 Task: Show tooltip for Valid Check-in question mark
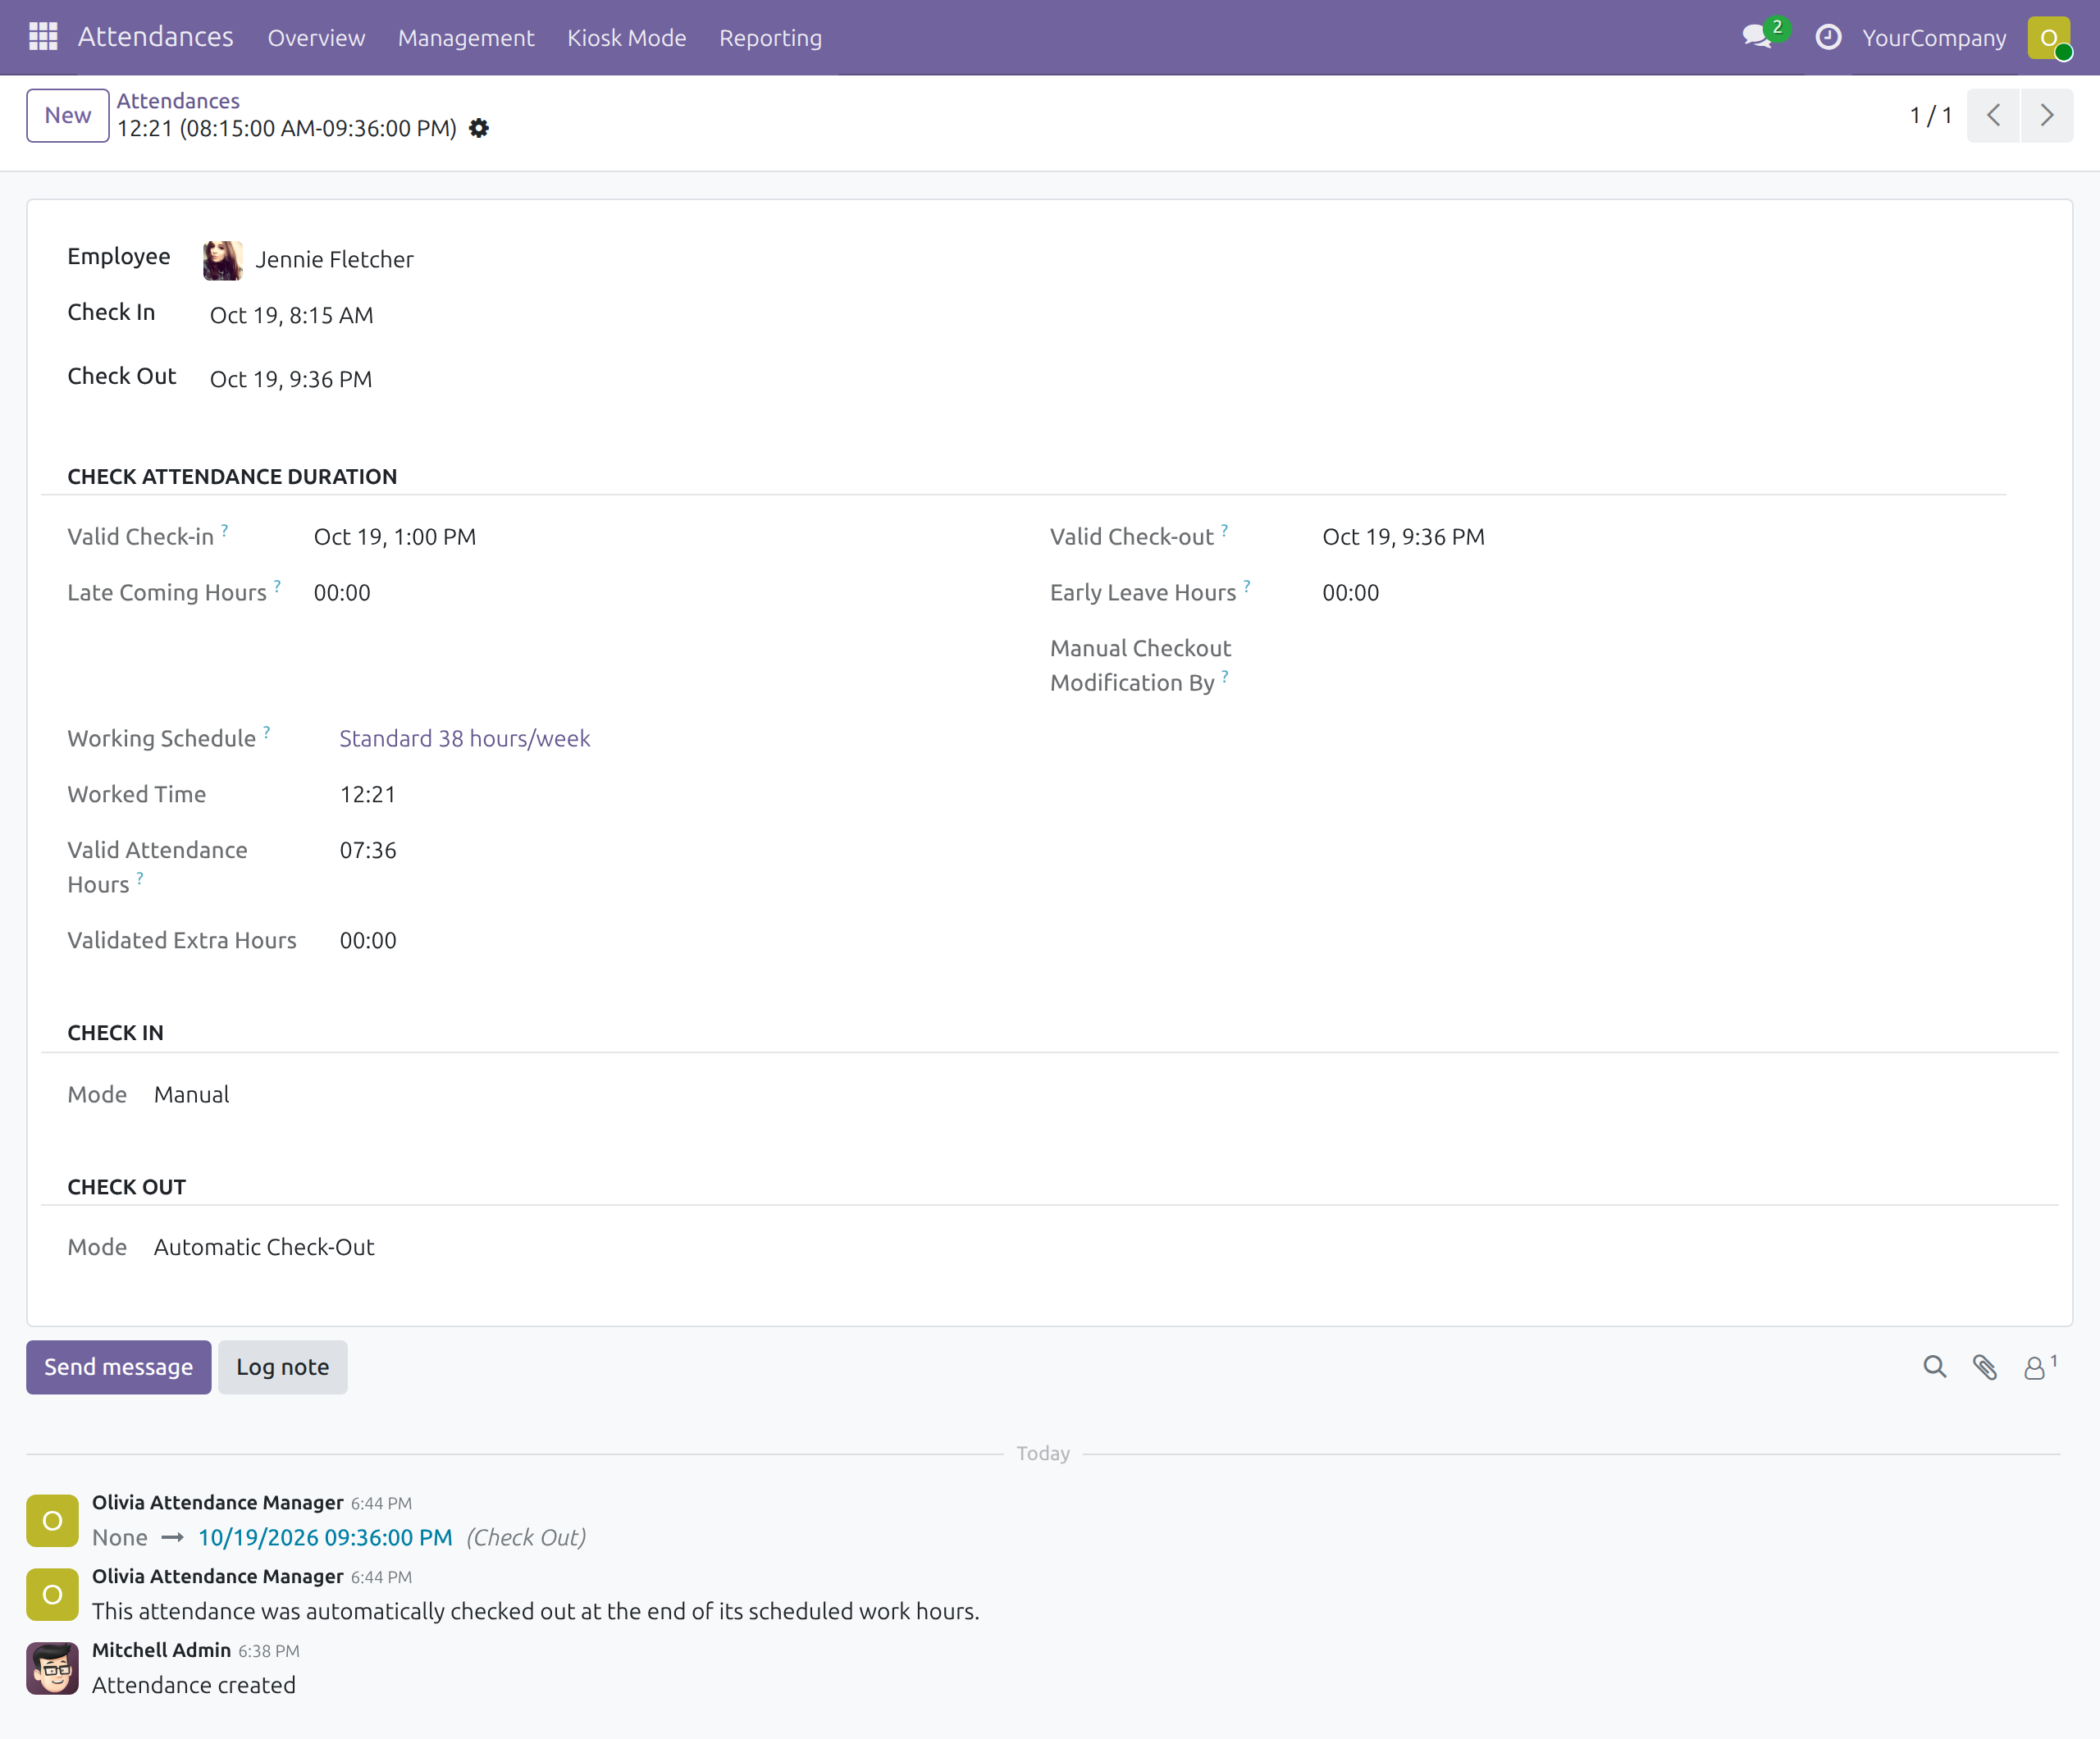[225, 530]
